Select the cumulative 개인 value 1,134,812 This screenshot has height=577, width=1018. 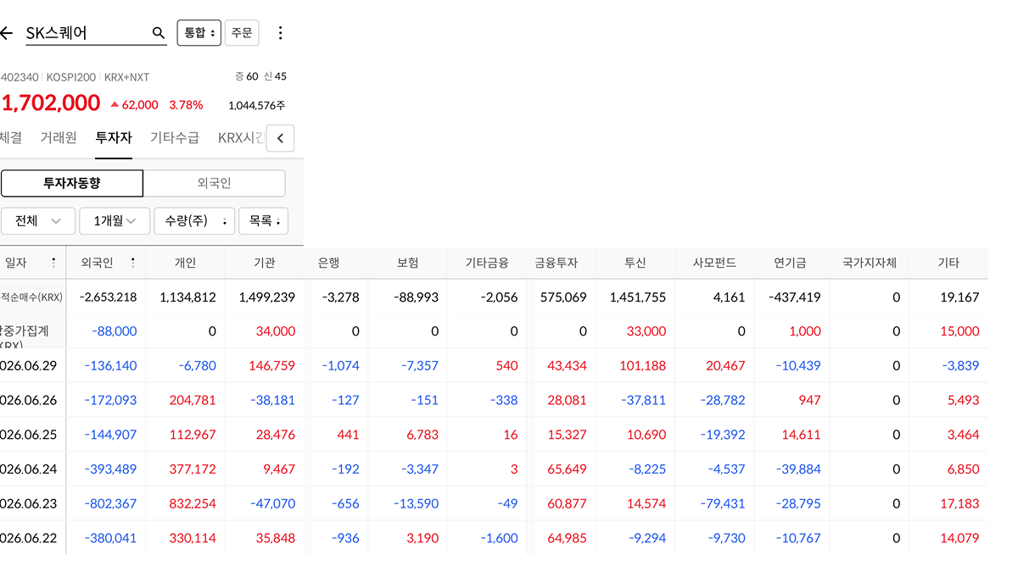[187, 297]
